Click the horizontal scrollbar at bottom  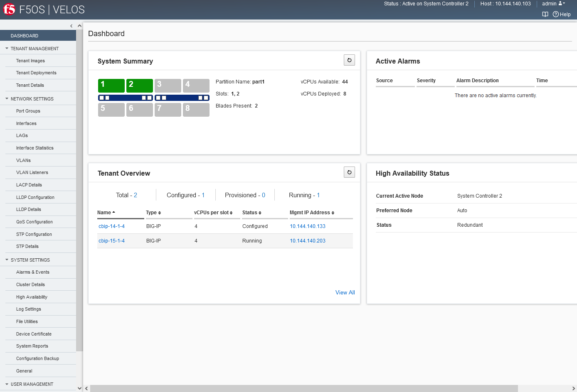pyautogui.click(x=304, y=388)
